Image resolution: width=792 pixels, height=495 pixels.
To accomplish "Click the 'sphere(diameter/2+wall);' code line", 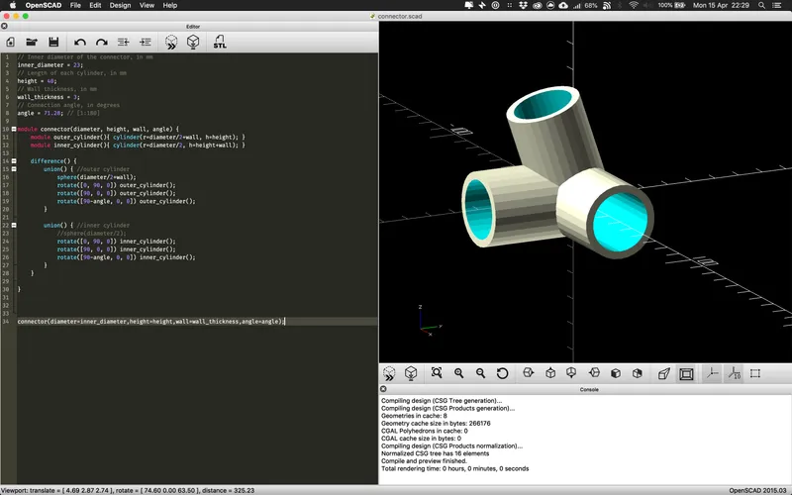I will pos(96,177).
